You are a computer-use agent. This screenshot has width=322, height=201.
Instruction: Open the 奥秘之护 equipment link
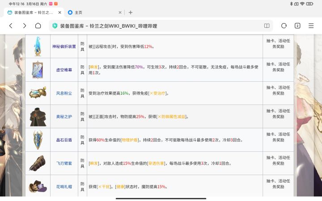click(64, 117)
